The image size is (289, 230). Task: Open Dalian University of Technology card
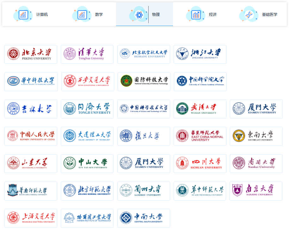pos(87,136)
